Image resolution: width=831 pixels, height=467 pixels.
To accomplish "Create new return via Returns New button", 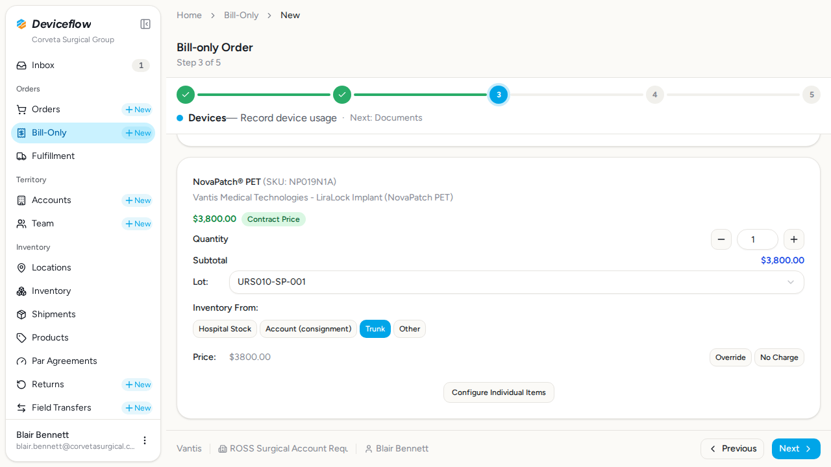I will (137, 385).
